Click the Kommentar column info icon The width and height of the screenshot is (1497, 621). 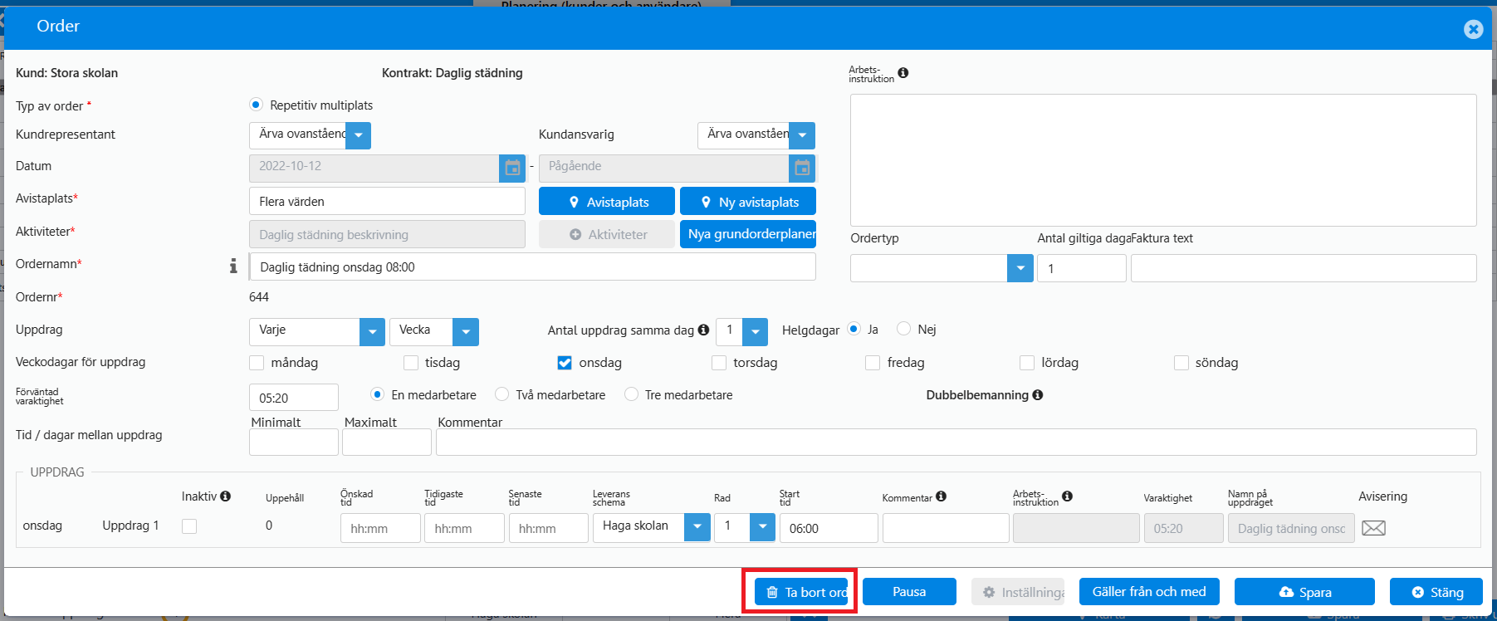point(942,496)
